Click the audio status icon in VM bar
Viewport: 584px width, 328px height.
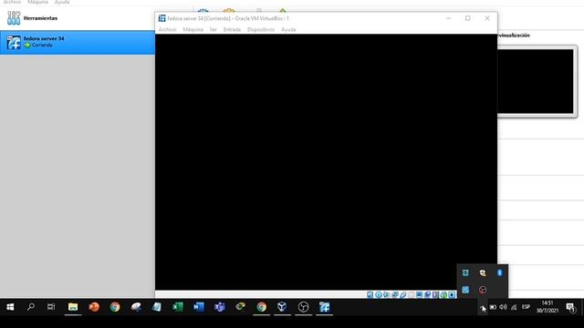pyautogui.click(x=387, y=295)
